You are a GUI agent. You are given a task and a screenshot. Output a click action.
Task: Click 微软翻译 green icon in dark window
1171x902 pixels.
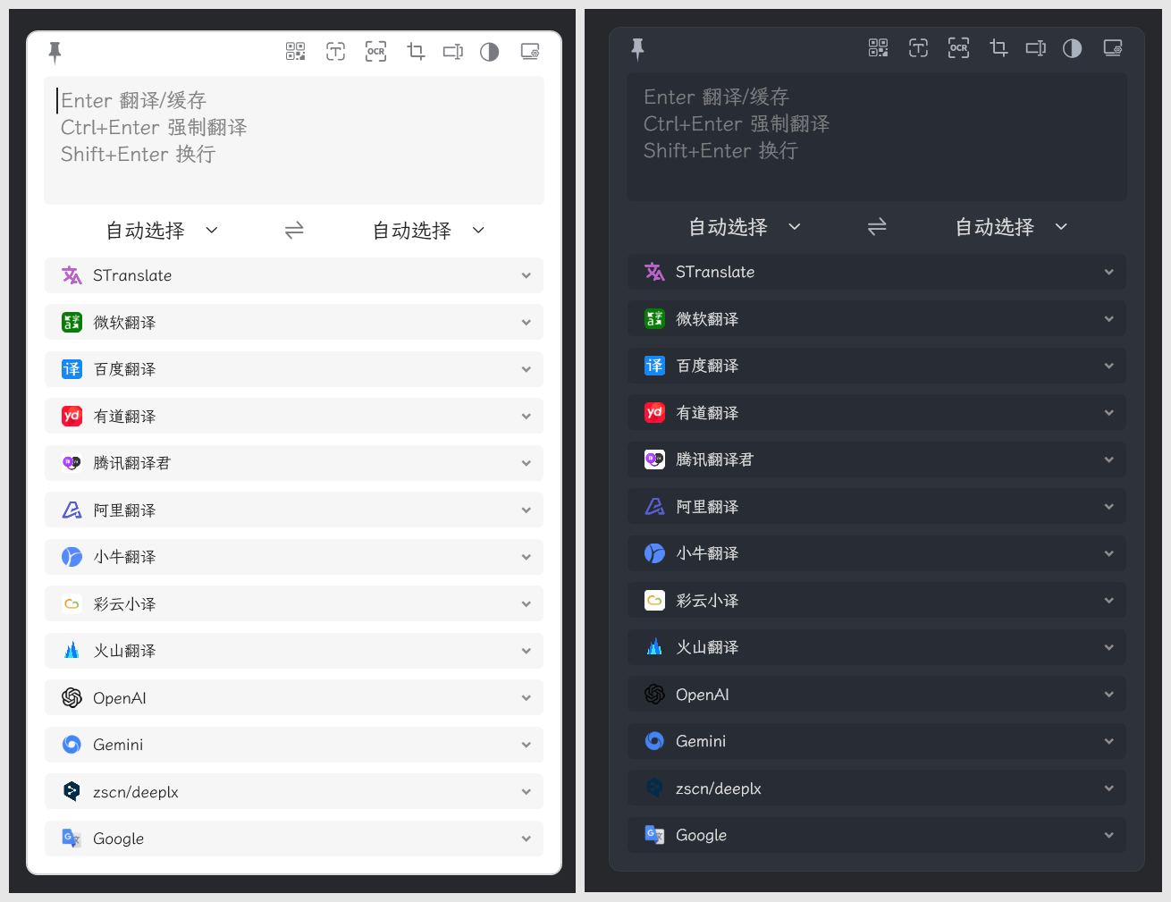pos(654,319)
